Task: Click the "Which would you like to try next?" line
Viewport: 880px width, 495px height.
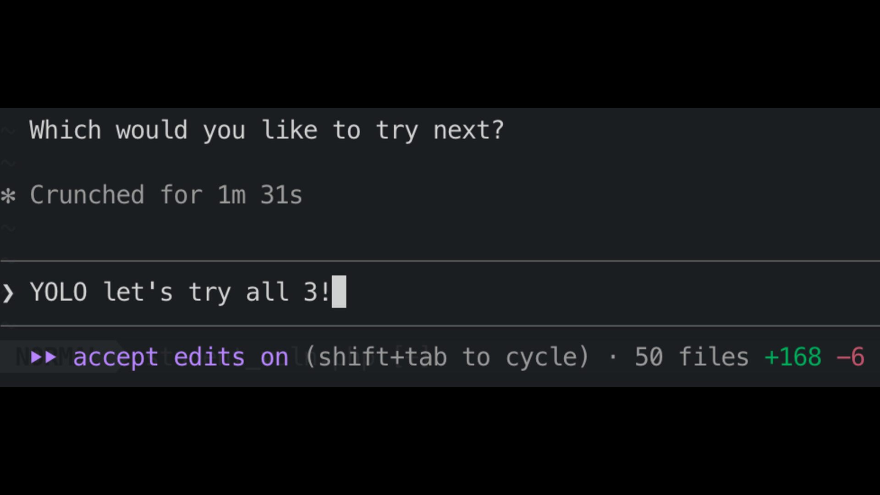Action: [266, 131]
